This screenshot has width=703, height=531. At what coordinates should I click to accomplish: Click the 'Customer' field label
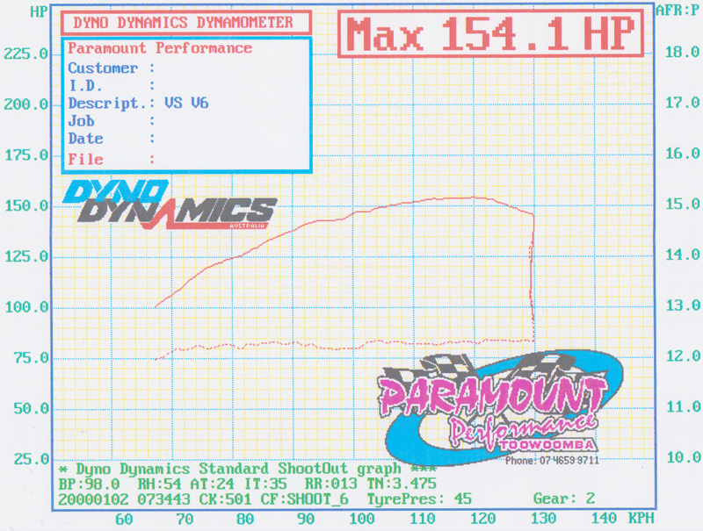pyautogui.click(x=103, y=68)
